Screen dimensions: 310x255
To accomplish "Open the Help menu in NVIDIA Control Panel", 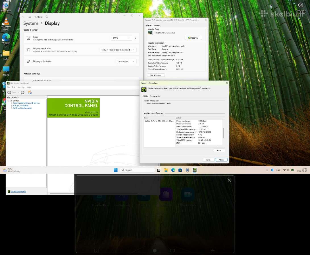I will click(x=29, y=87).
